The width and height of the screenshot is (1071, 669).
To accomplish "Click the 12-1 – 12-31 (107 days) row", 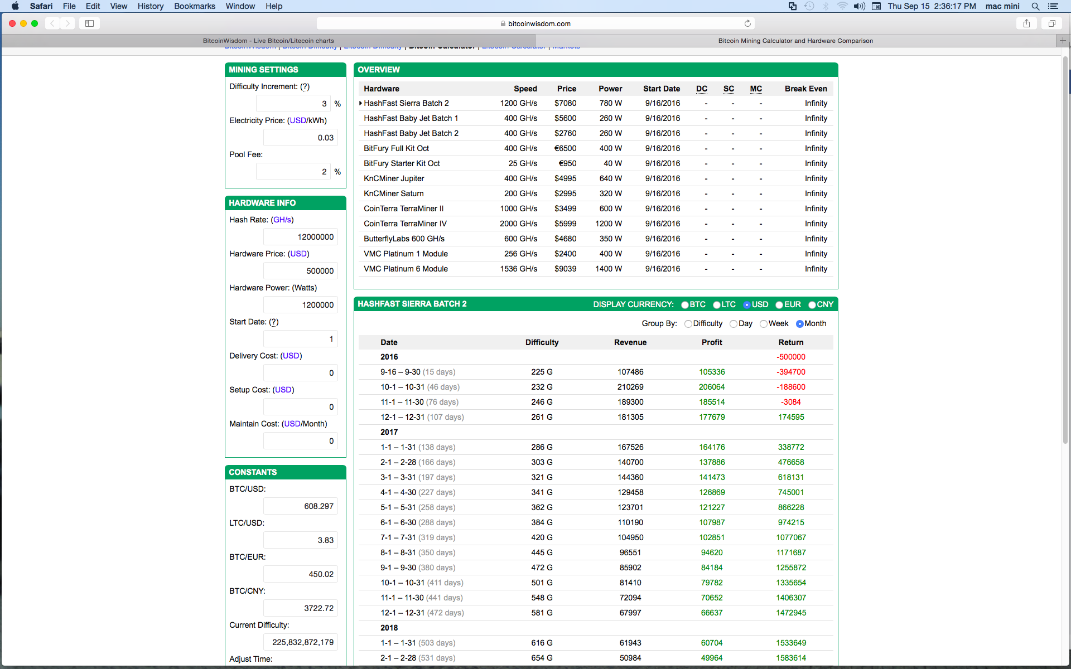I will point(596,417).
